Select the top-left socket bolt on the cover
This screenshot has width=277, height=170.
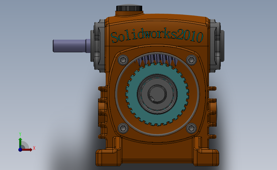(123, 60)
